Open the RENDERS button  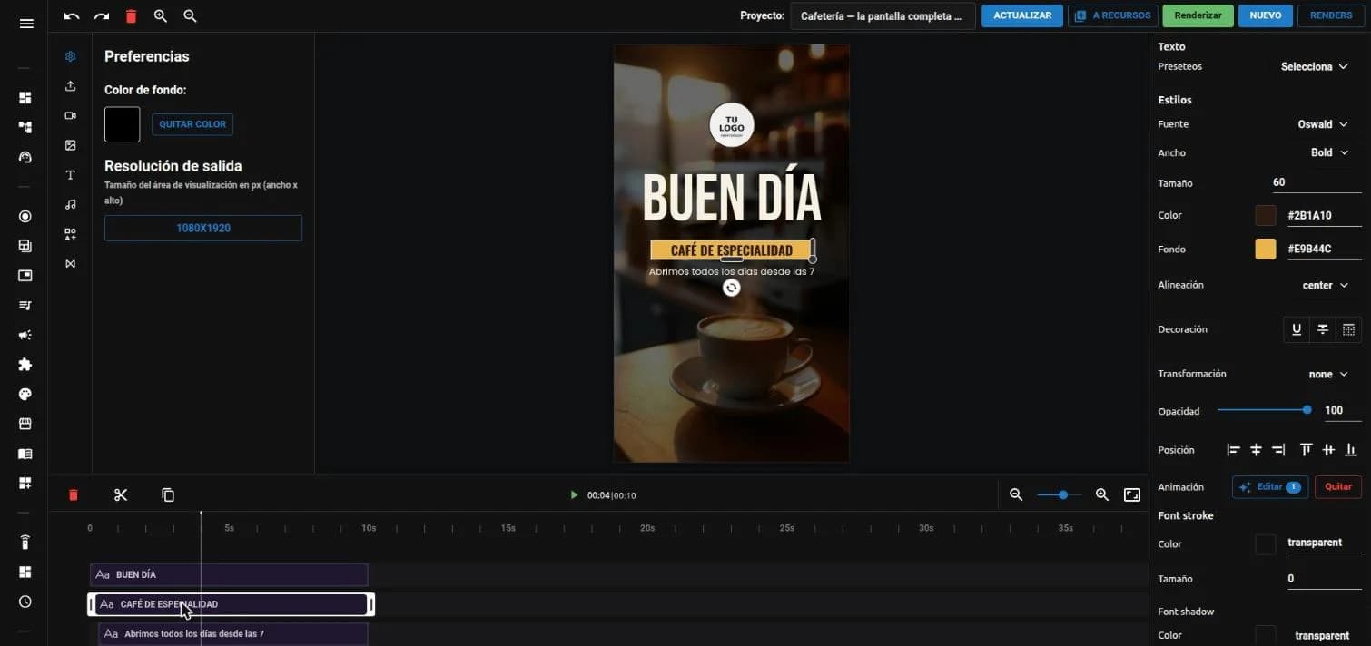[x=1331, y=16]
